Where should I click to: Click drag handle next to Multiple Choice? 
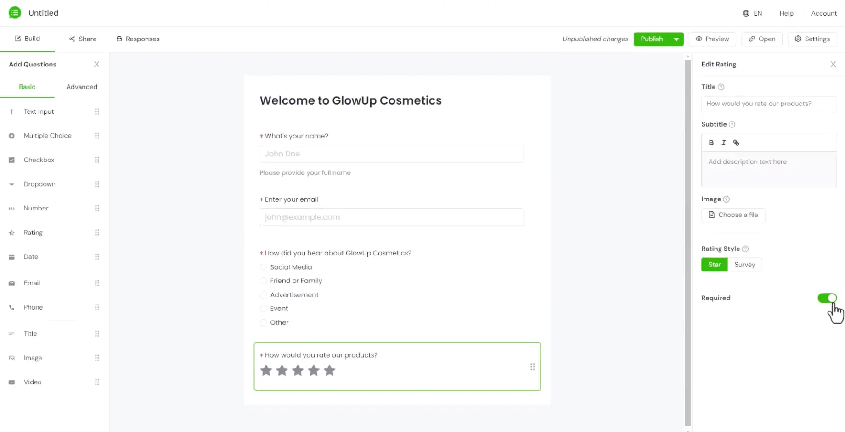point(97,136)
